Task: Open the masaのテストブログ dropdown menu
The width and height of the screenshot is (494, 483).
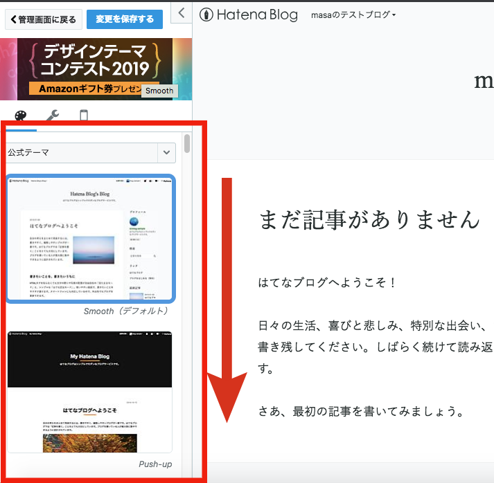Action: [353, 15]
